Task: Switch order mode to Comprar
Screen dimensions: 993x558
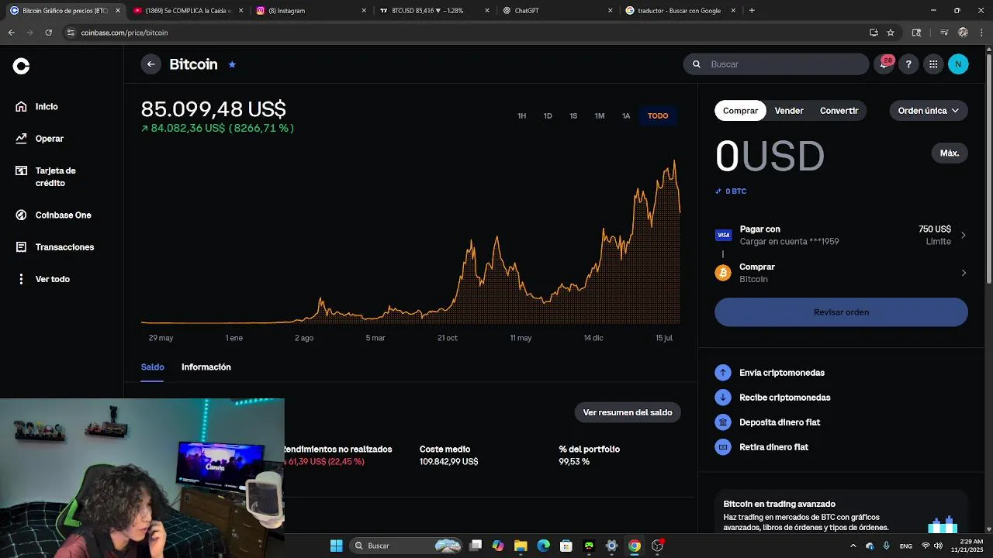Action: [740, 111]
